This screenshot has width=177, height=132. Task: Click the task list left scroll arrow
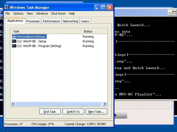click(x=13, y=104)
